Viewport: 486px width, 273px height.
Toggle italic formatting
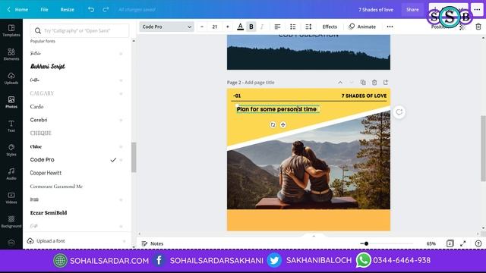[262, 27]
